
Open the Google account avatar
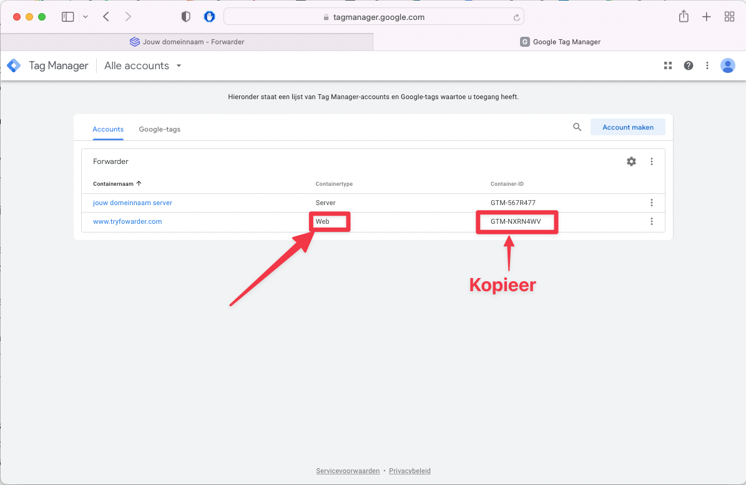pyautogui.click(x=727, y=65)
